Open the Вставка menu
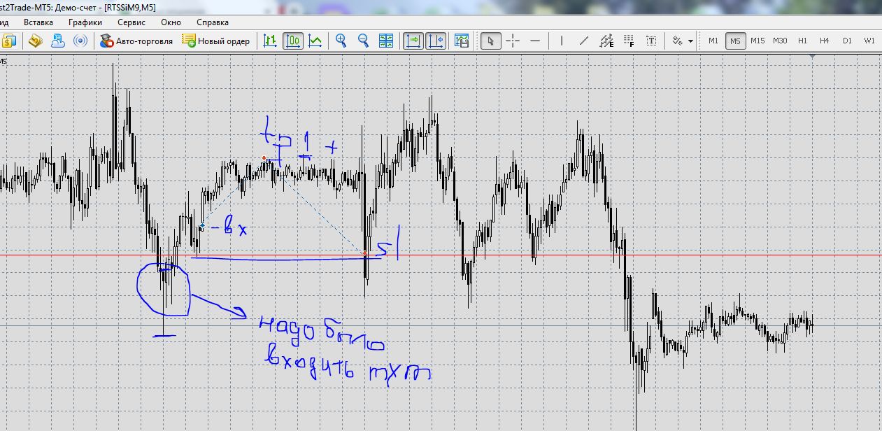 38,22
